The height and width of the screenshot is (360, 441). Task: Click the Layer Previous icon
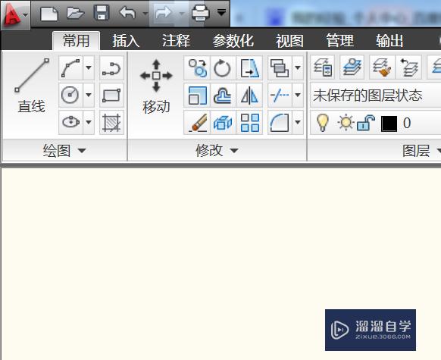point(408,67)
